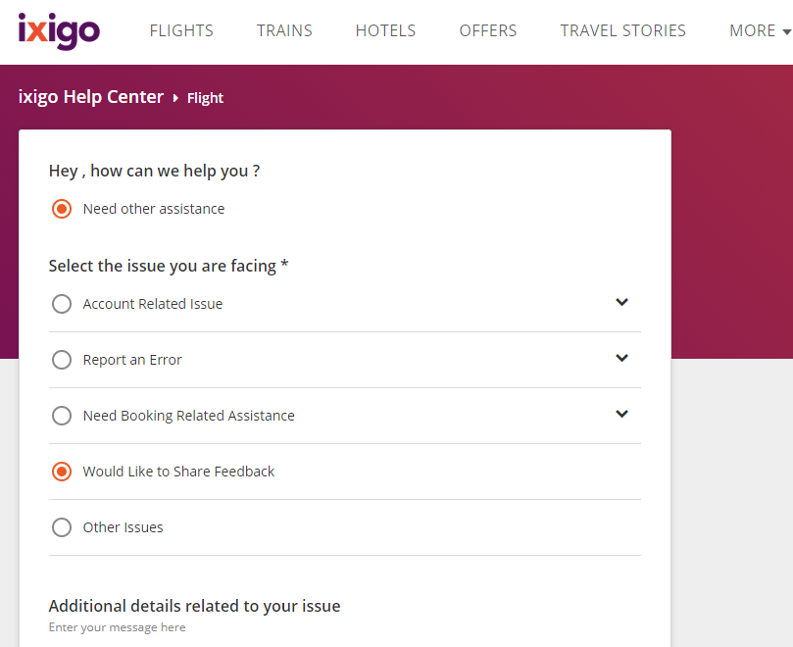
Task: Expand the Need Booking Related Assistance chevron
Action: (x=621, y=414)
